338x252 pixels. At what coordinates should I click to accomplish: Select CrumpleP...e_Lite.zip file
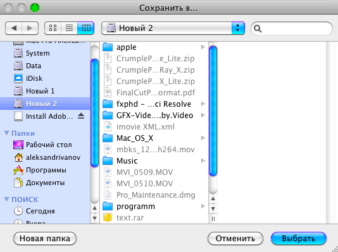pos(154,59)
